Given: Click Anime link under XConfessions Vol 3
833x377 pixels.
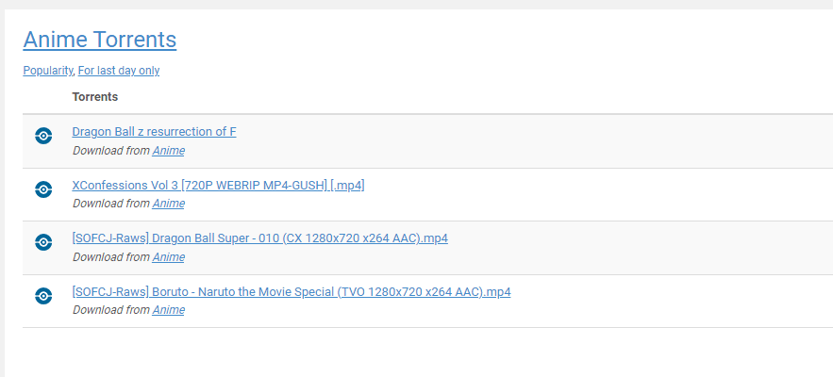Looking at the screenshot, I should 169,204.
